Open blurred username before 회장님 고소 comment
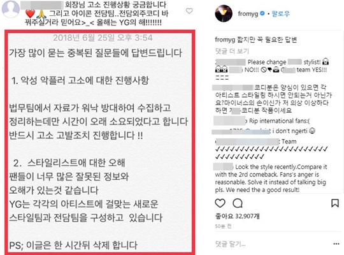The width and height of the screenshot is (344, 255). (x=42, y=5)
